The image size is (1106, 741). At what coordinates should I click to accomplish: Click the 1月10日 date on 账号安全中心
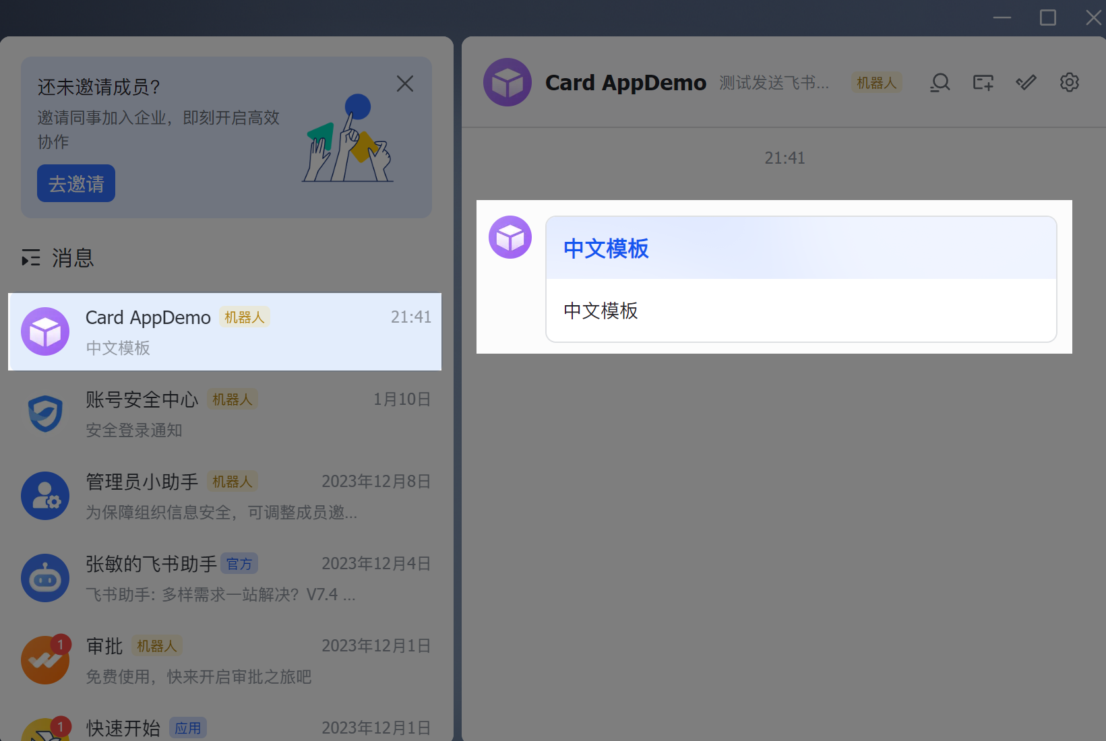pos(402,399)
